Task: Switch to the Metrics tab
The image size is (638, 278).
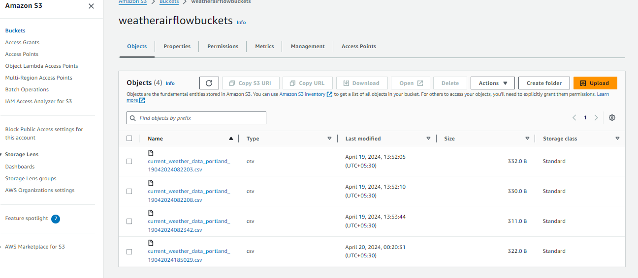Action: pos(264,46)
